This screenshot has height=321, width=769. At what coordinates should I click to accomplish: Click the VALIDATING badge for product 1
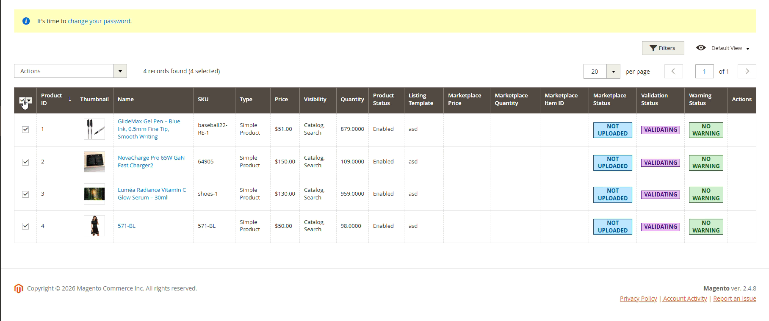click(x=660, y=130)
